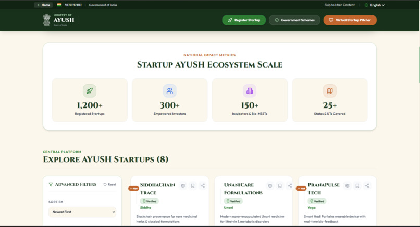Click the Siddha category label
420x227 pixels.
click(x=145, y=207)
